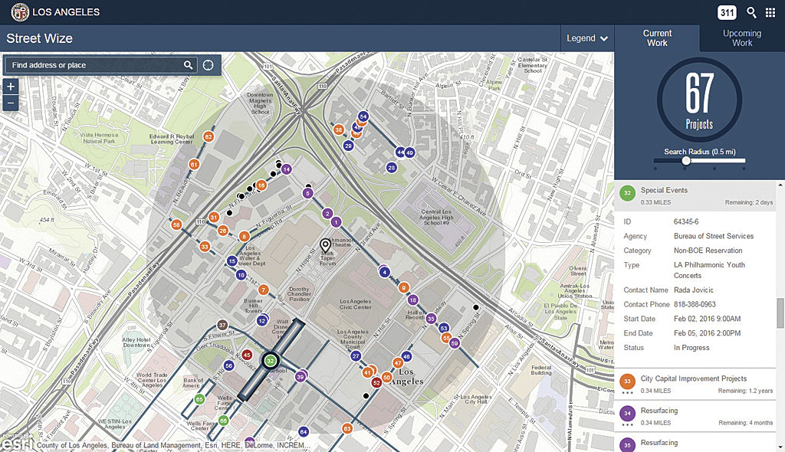
Task: Click the project list scrollbar
Action: [780, 314]
